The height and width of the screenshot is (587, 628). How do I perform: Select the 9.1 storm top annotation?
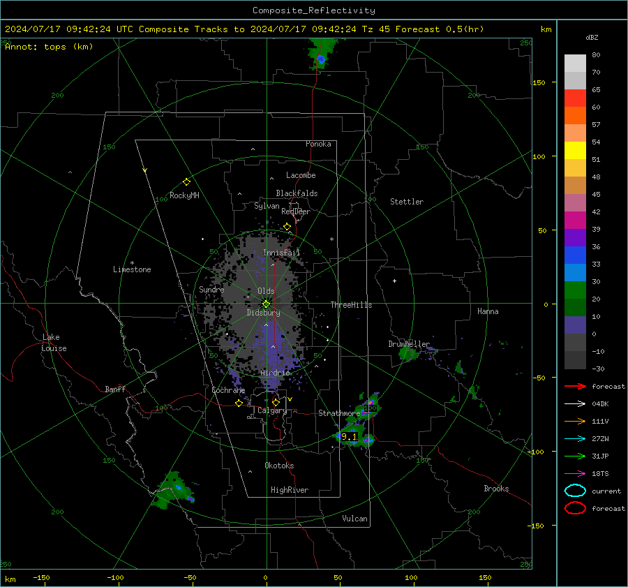pos(349,437)
